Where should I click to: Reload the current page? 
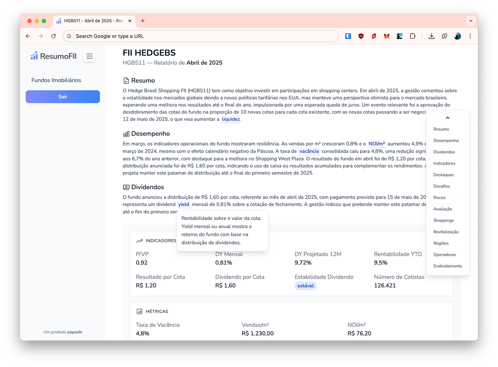(54, 36)
